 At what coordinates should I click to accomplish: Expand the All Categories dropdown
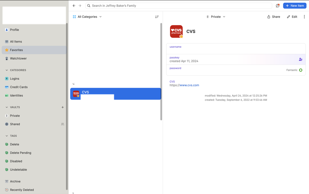click(87, 17)
